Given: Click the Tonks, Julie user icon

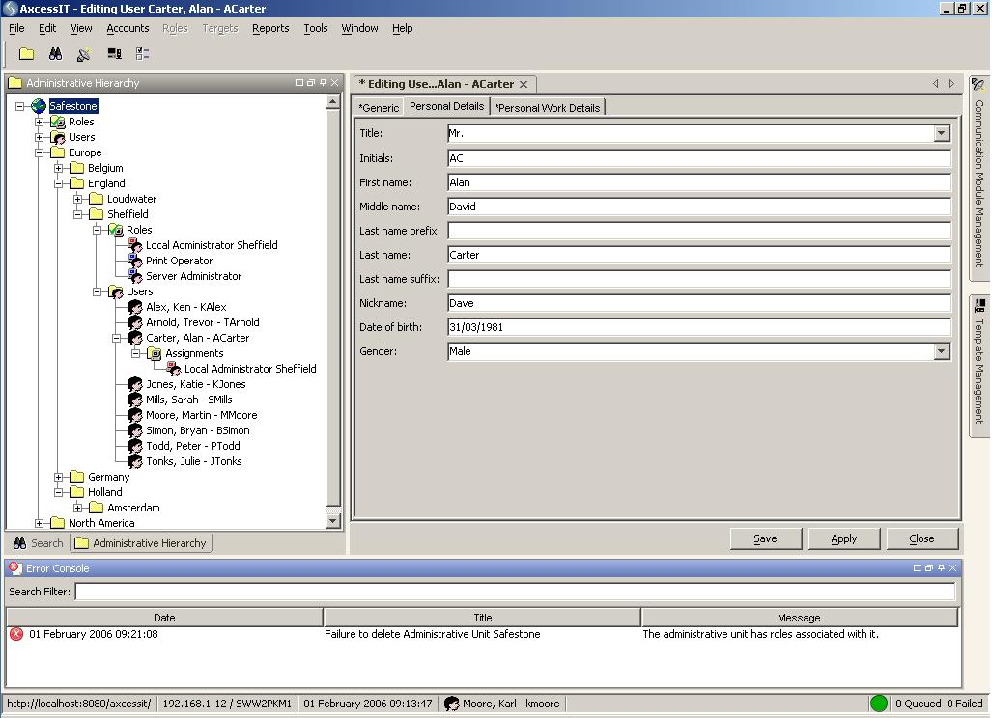Looking at the screenshot, I should point(135,461).
